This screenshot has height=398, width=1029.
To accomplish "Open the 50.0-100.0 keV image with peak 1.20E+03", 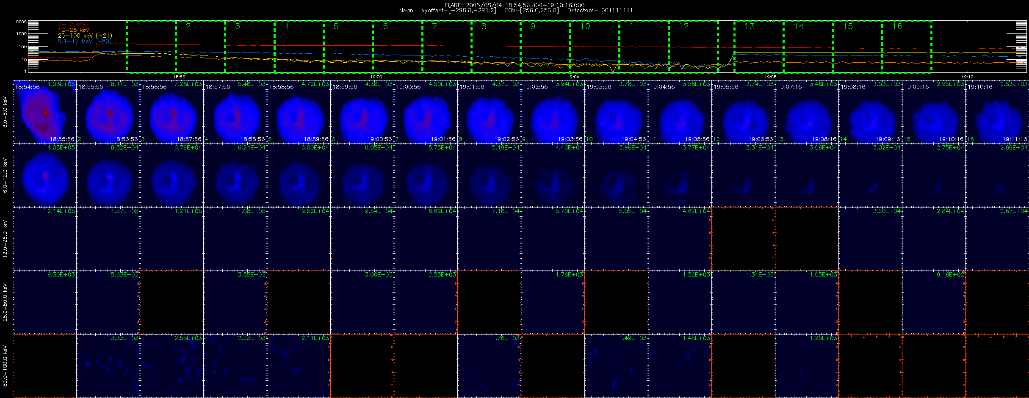I will 807,366.
